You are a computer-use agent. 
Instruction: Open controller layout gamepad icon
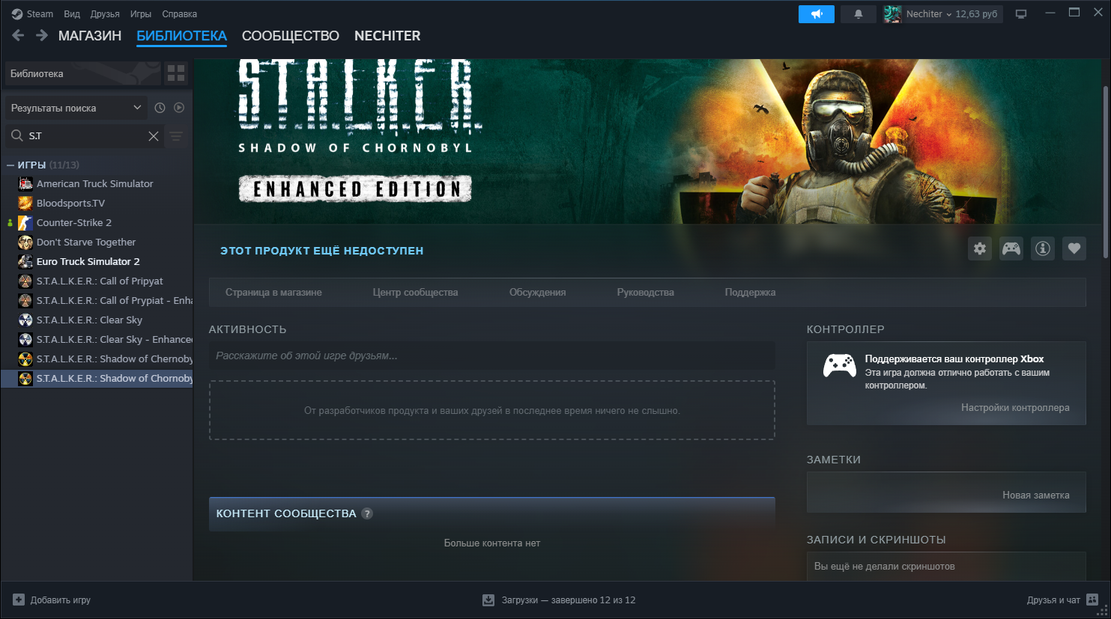click(1011, 248)
